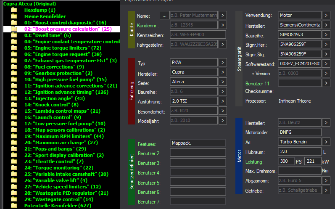Click the Benutzer 11 input field

[300, 83]
